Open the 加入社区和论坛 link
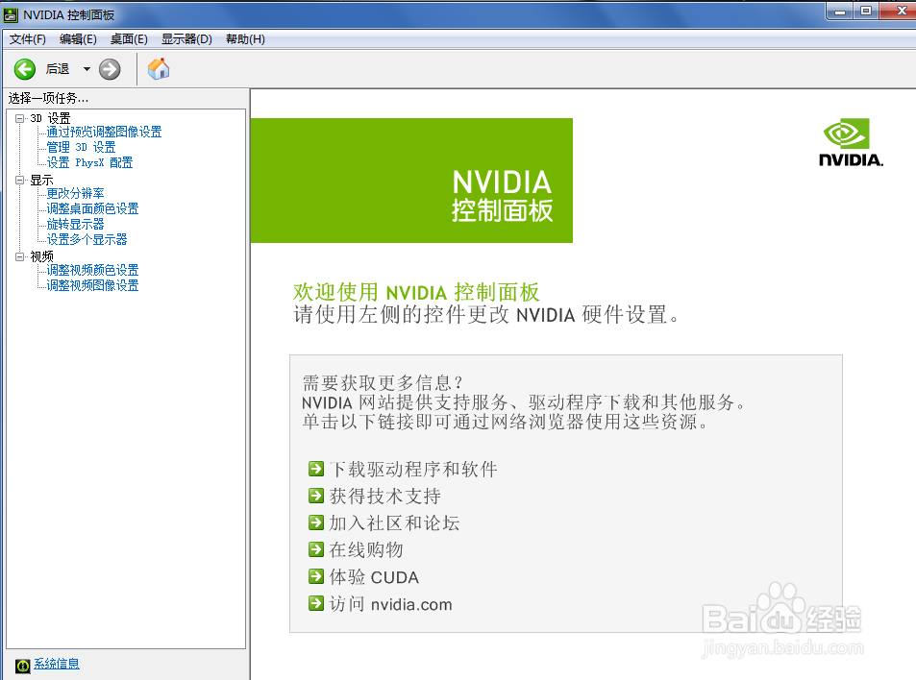916x680 pixels. point(395,523)
